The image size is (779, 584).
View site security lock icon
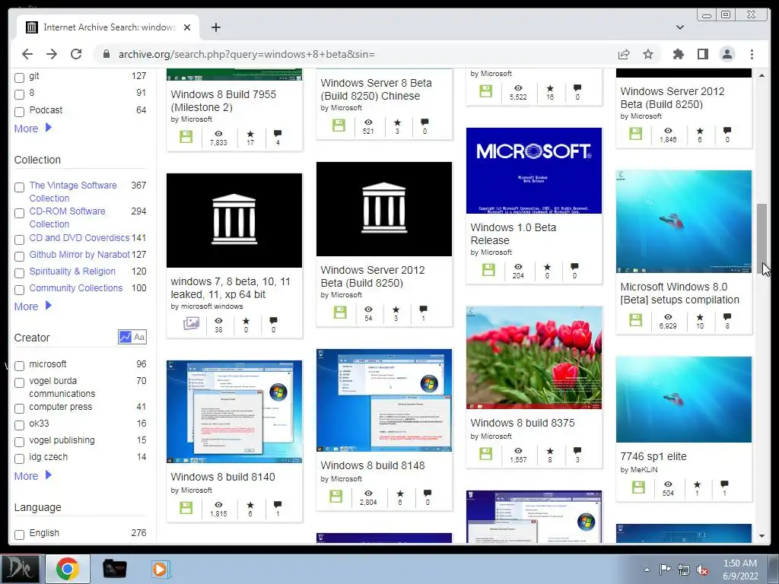pos(106,54)
